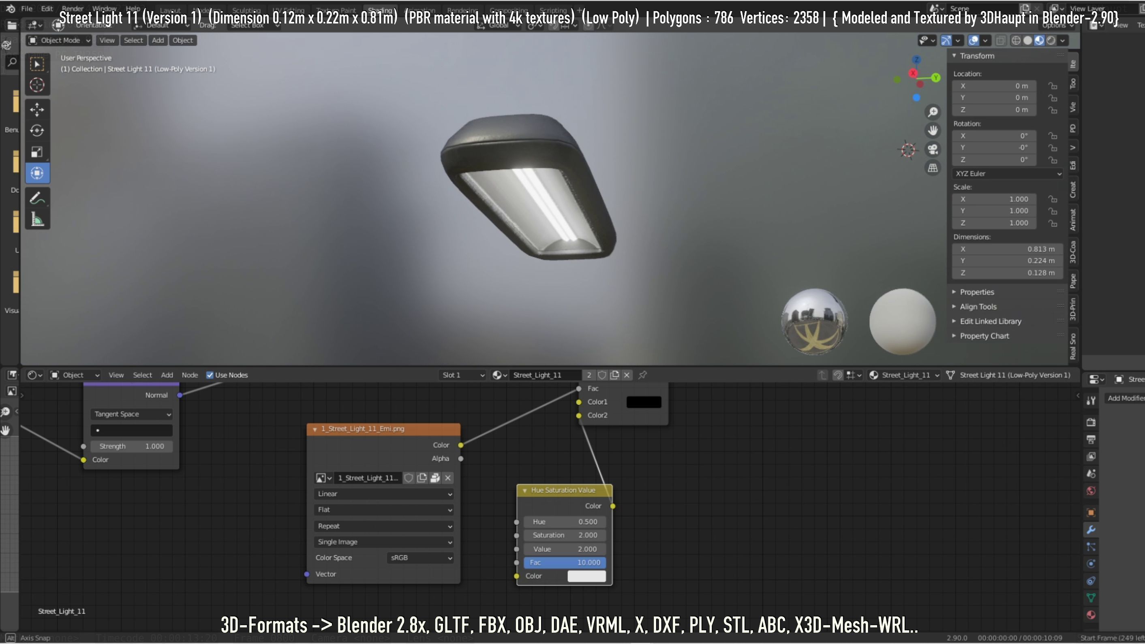Screen dimensions: 1145x644
Task: Select the Select Box tool in viewport toolbar
Action: point(37,64)
